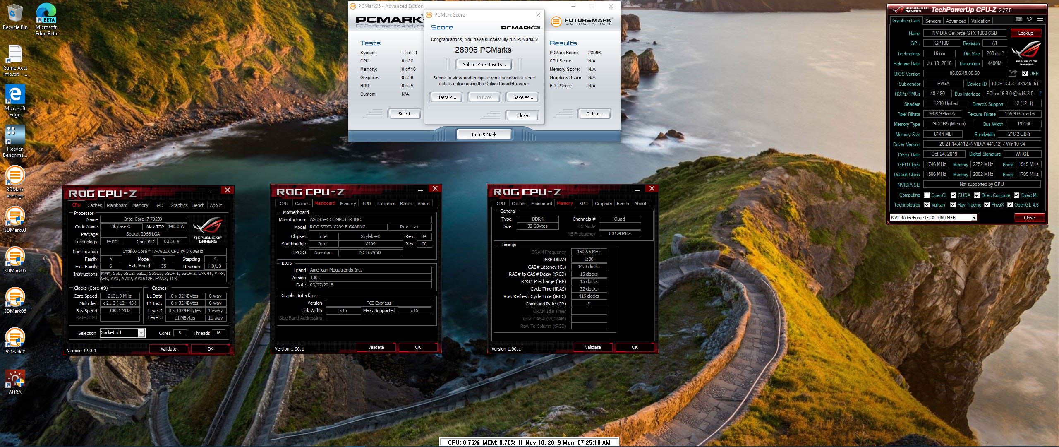Viewport: 1059px width, 447px height.
Task: Click the Futuremark Corporation logo
Action: [x=581, y=21]
